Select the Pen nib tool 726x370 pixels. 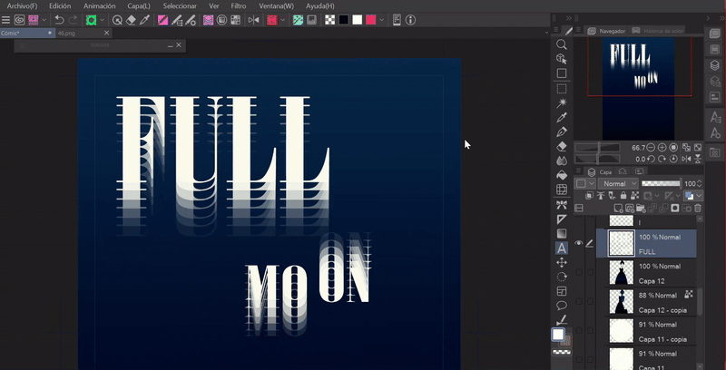tap(561, 131)
